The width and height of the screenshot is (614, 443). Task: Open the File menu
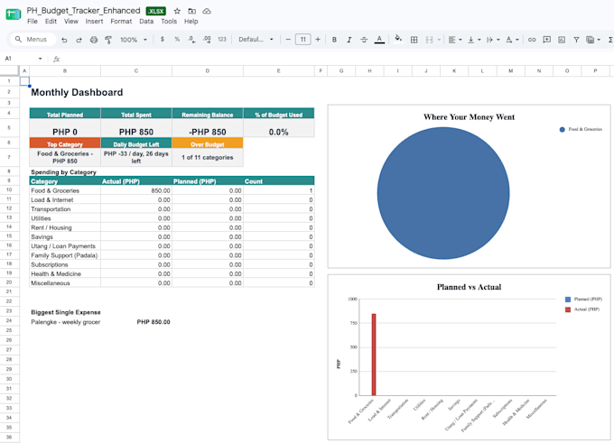33,21
